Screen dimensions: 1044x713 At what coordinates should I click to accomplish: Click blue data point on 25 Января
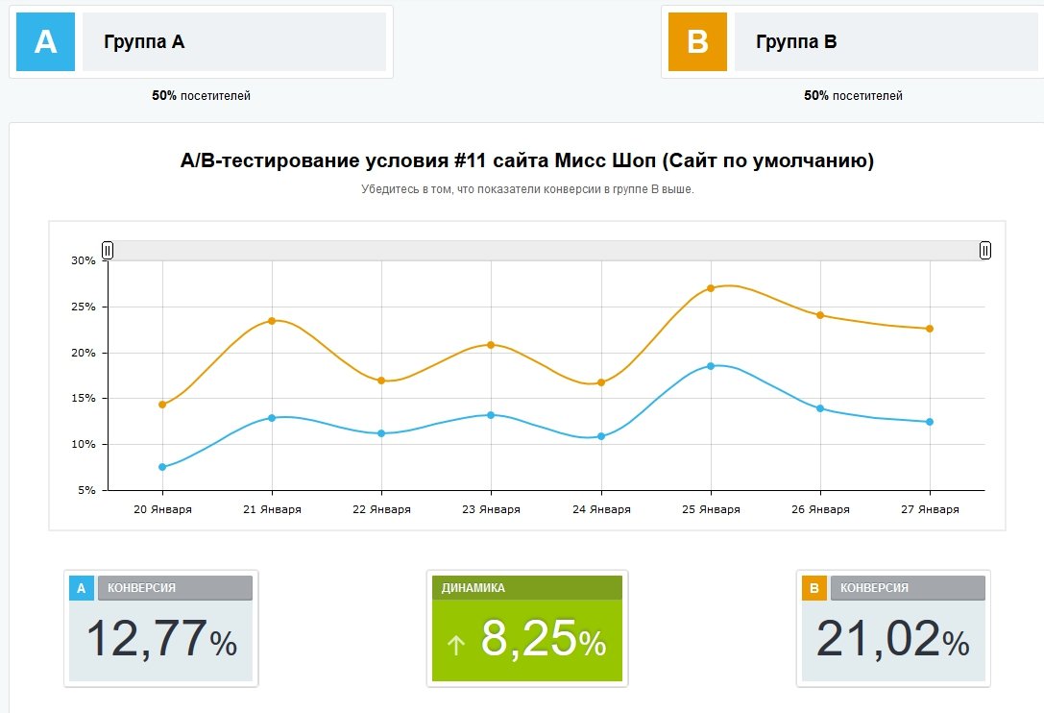point(711,366)
